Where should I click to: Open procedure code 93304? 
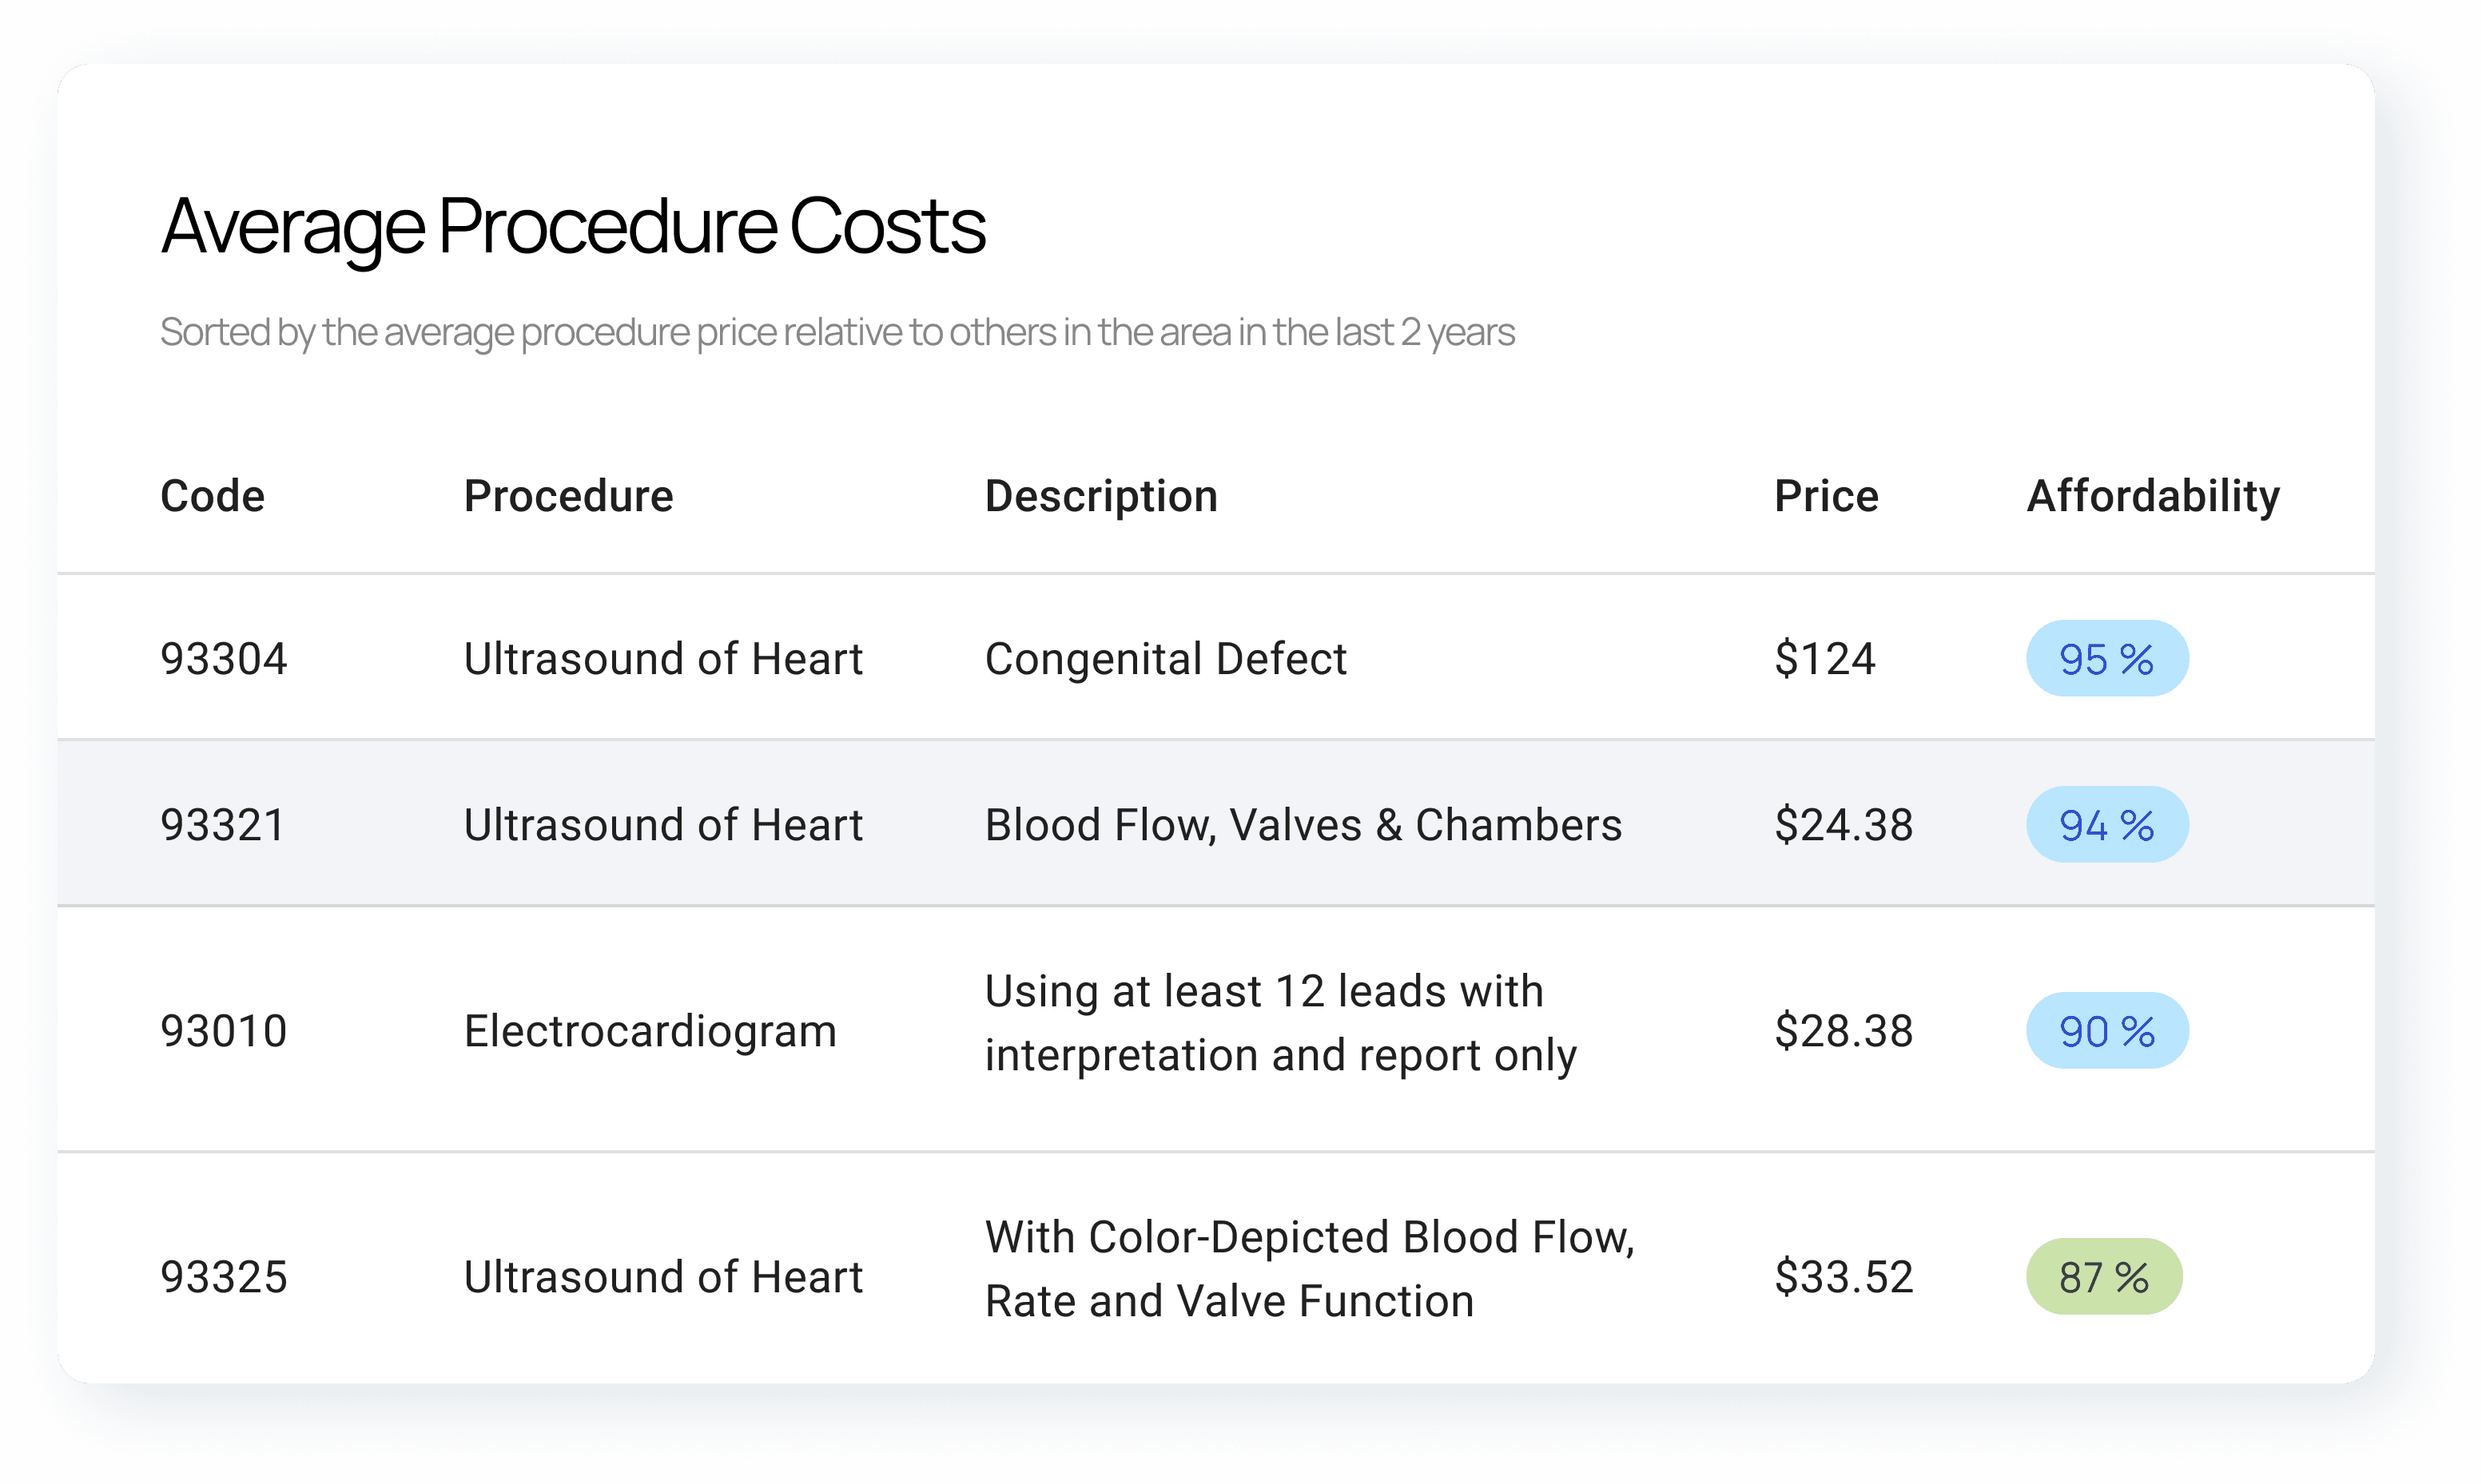(224, 658)
